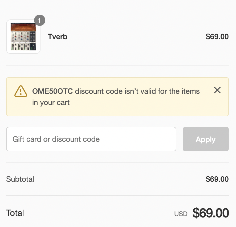Click the divider line below the Tverb item
This screenshot has width=236, height=227.
pos(117,66)
